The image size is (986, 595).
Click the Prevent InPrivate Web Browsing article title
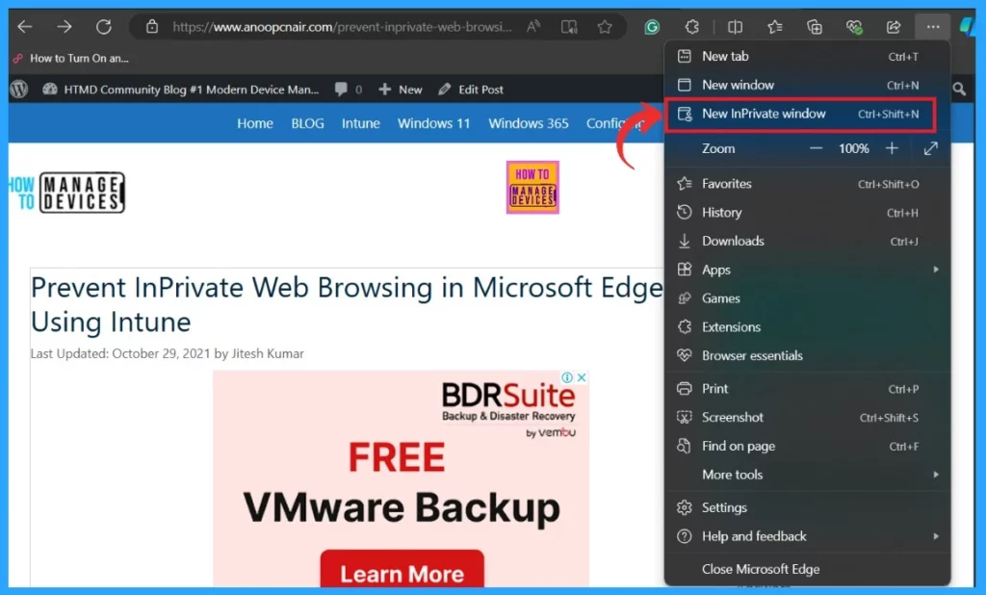pyautogui.click(x=347, y=304)
